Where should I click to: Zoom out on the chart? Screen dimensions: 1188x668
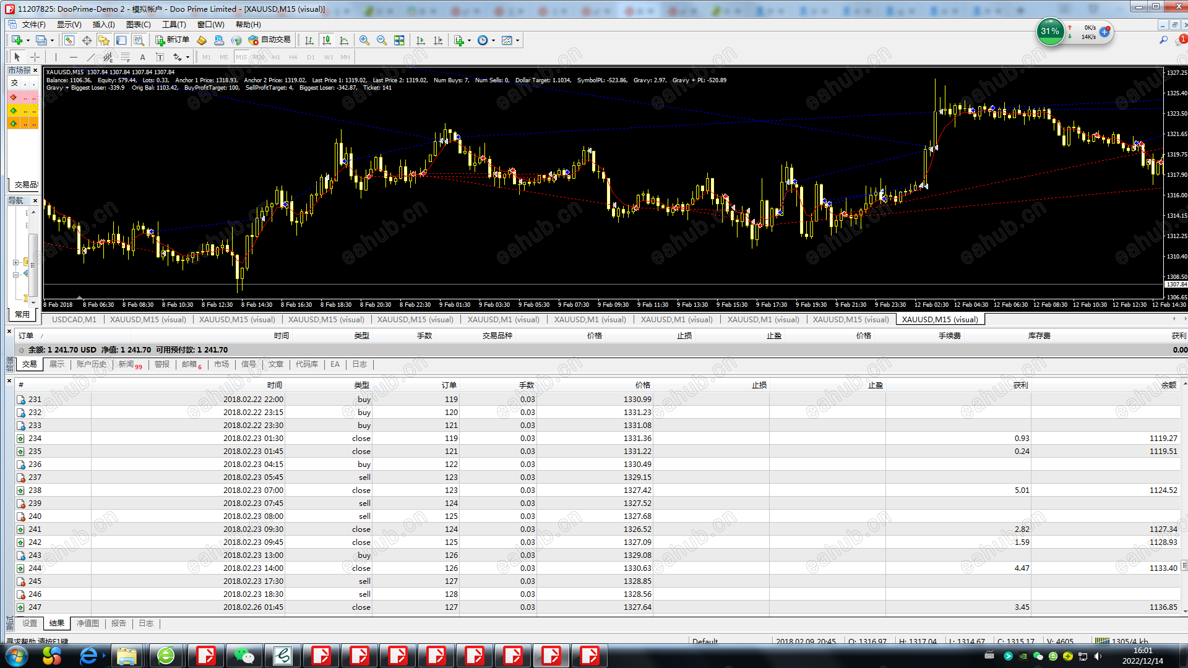point(382,40)
